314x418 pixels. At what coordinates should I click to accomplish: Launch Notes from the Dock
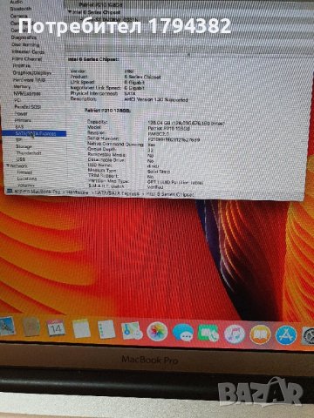(81, 328)
